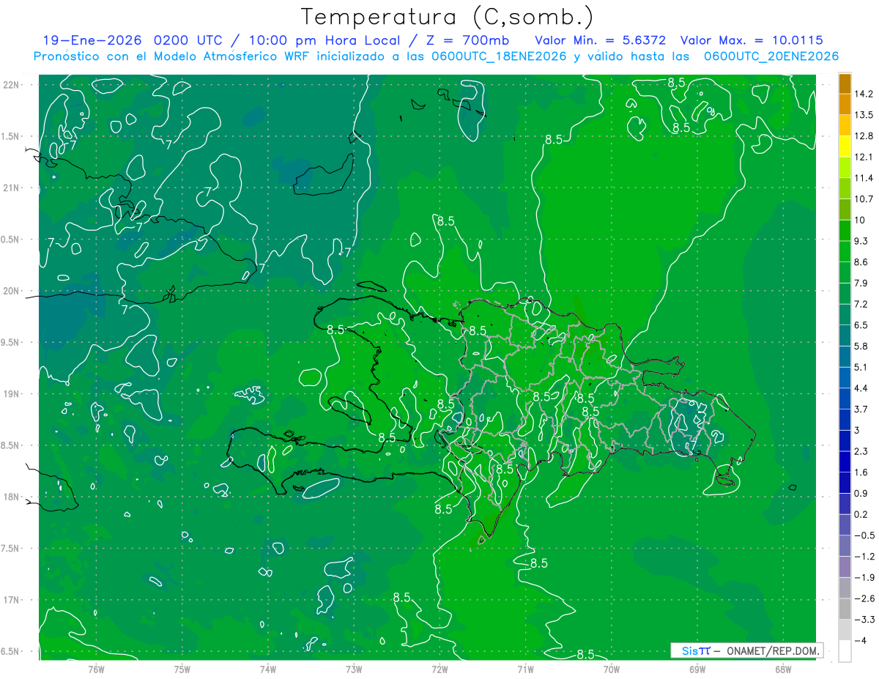Click the '18N' latitude label
This screenshot has height=679, width=879.
click(12, 497)
